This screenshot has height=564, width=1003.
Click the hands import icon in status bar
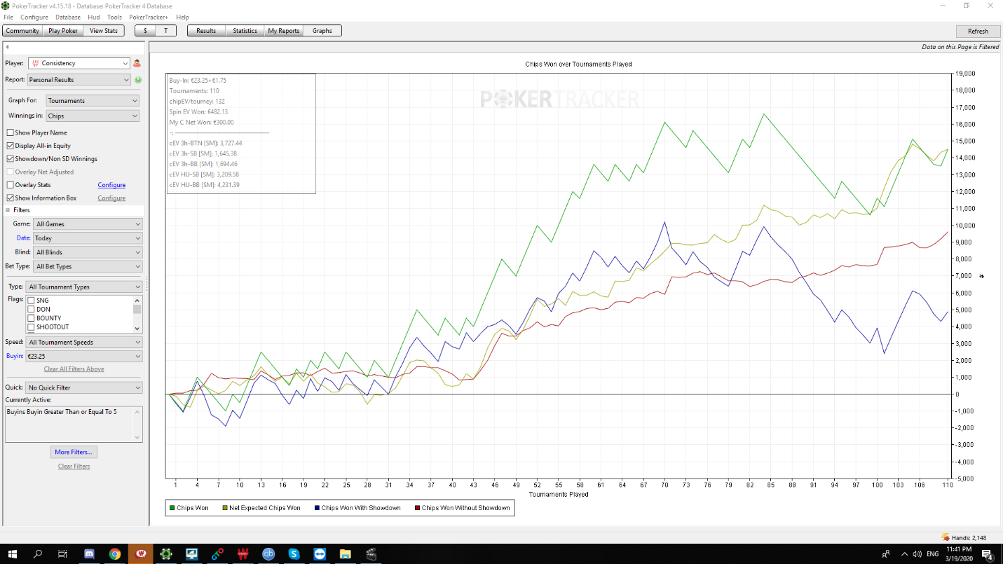(x=946, y=537)
